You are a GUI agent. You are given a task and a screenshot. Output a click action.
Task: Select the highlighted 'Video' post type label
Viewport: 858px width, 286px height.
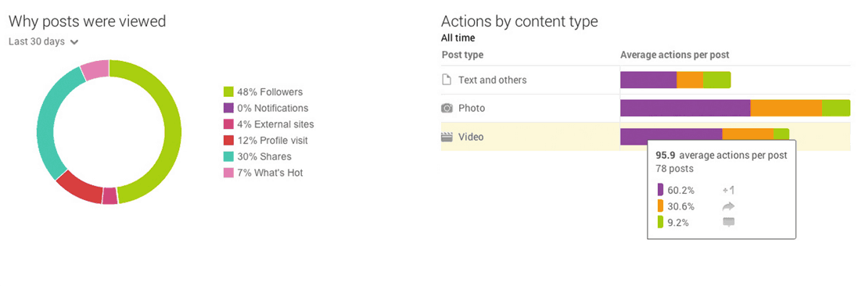tap(471, 137)
